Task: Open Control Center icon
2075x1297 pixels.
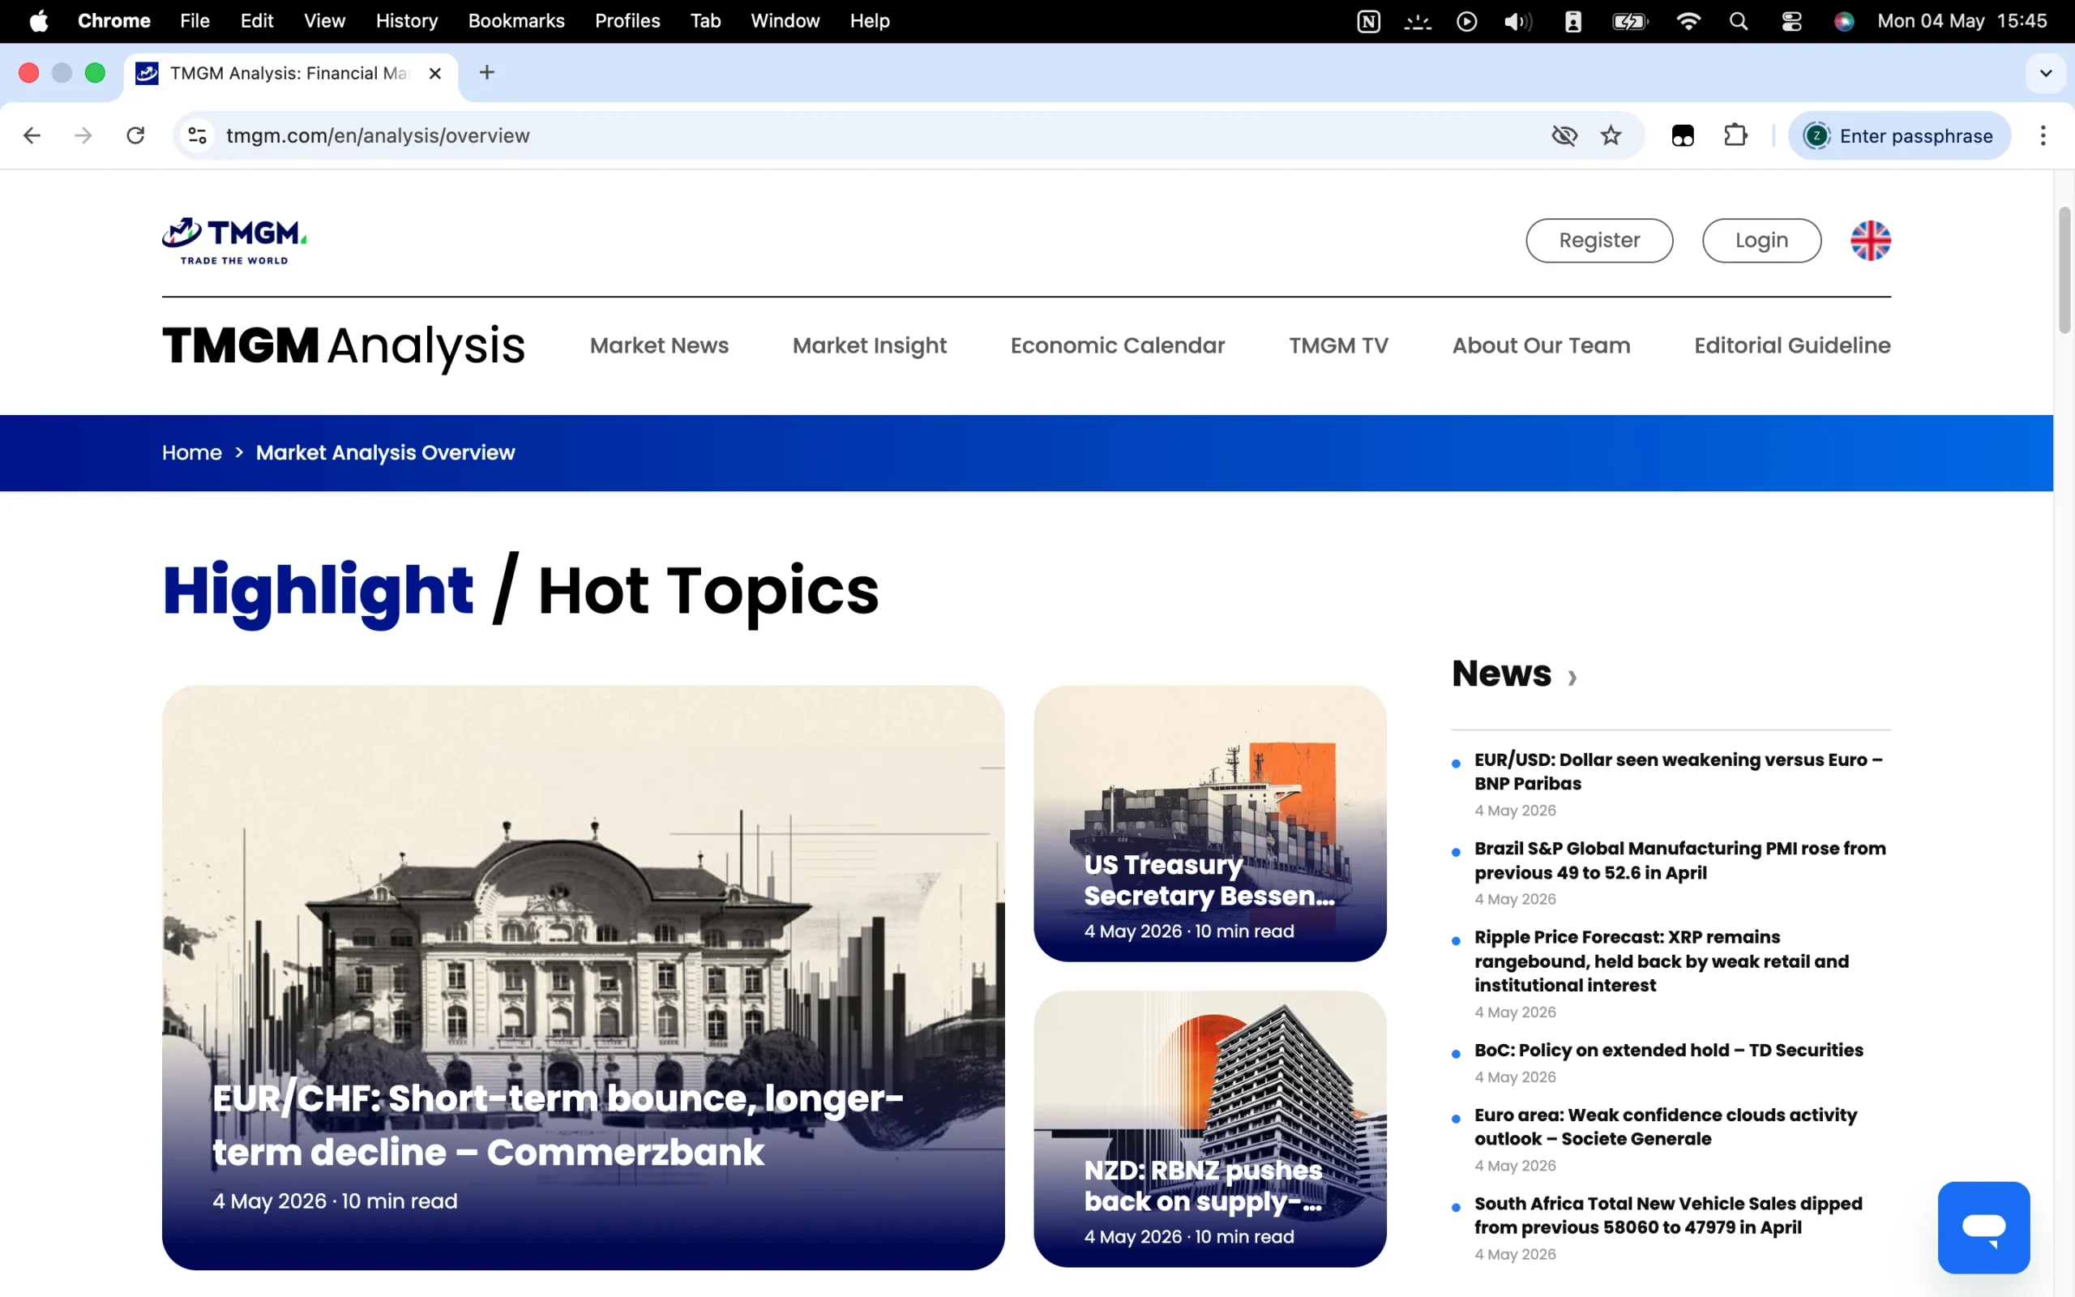Action: click(1791, 21)
